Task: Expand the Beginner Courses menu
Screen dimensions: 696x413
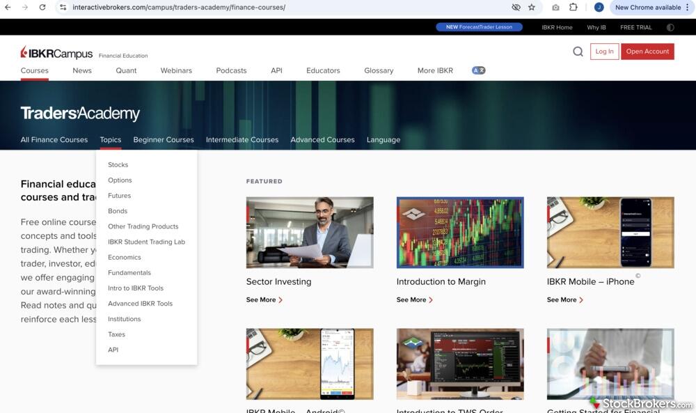Action: coord(164,139)
